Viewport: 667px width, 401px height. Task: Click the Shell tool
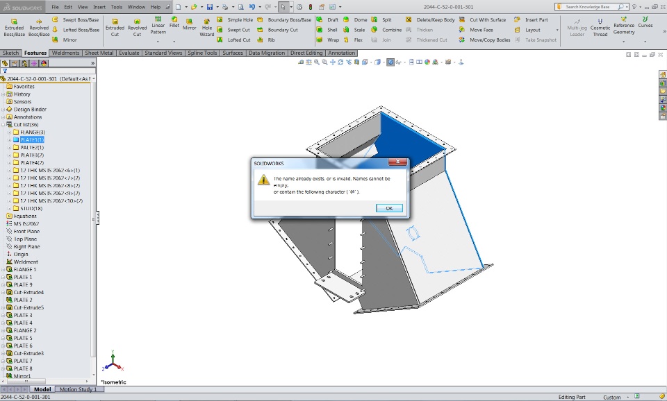click(x=327, y=30)
